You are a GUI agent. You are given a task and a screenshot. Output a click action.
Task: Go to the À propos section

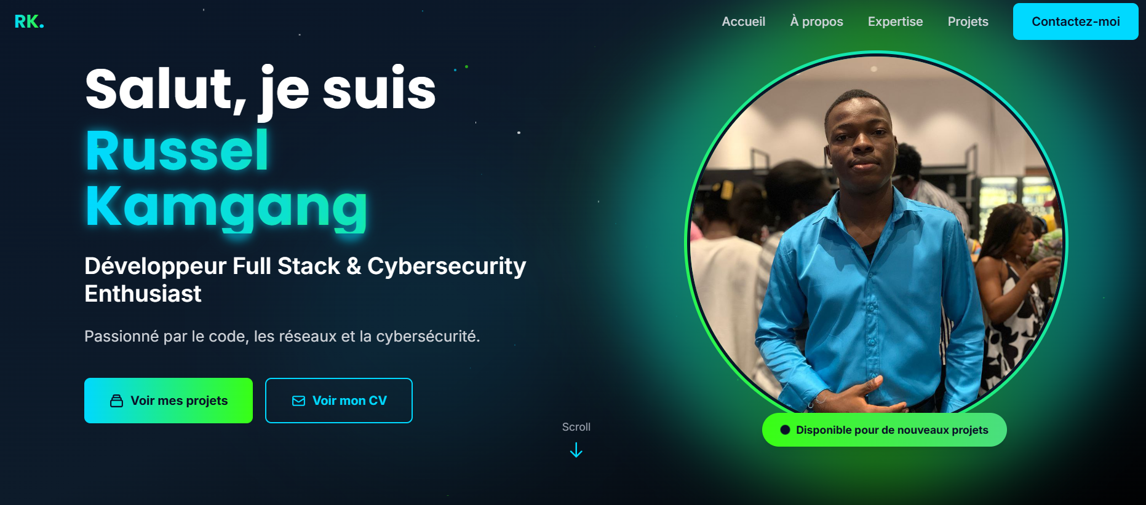[x=816, y=22]
